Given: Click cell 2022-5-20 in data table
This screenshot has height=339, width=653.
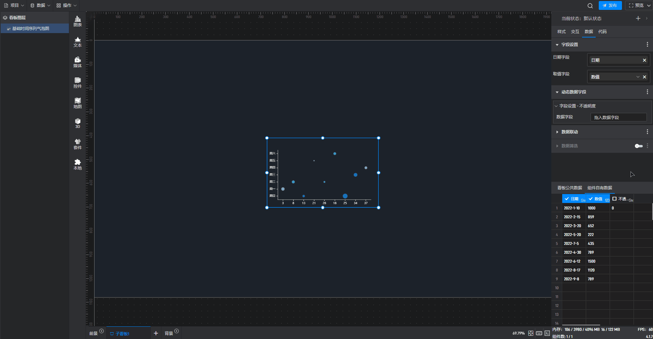Looking at the screenshot, I should tap(574, 235).
